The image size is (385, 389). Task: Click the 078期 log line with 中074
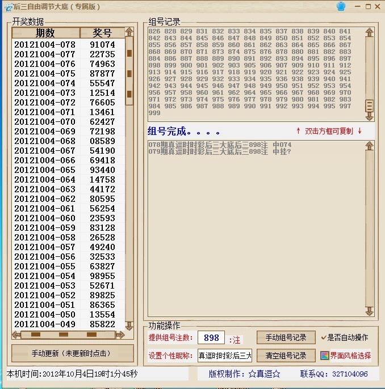pyautogui.click(x=220, y=145)
